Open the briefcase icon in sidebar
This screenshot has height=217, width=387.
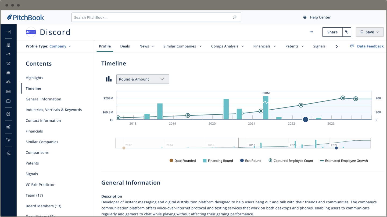(8, 101)
